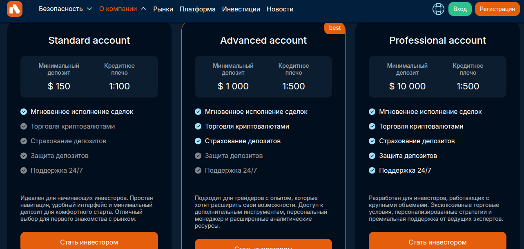The image size is (524, 249).
Task: Click the chevron arrow next to Безопасность
Action: [89, 9]
